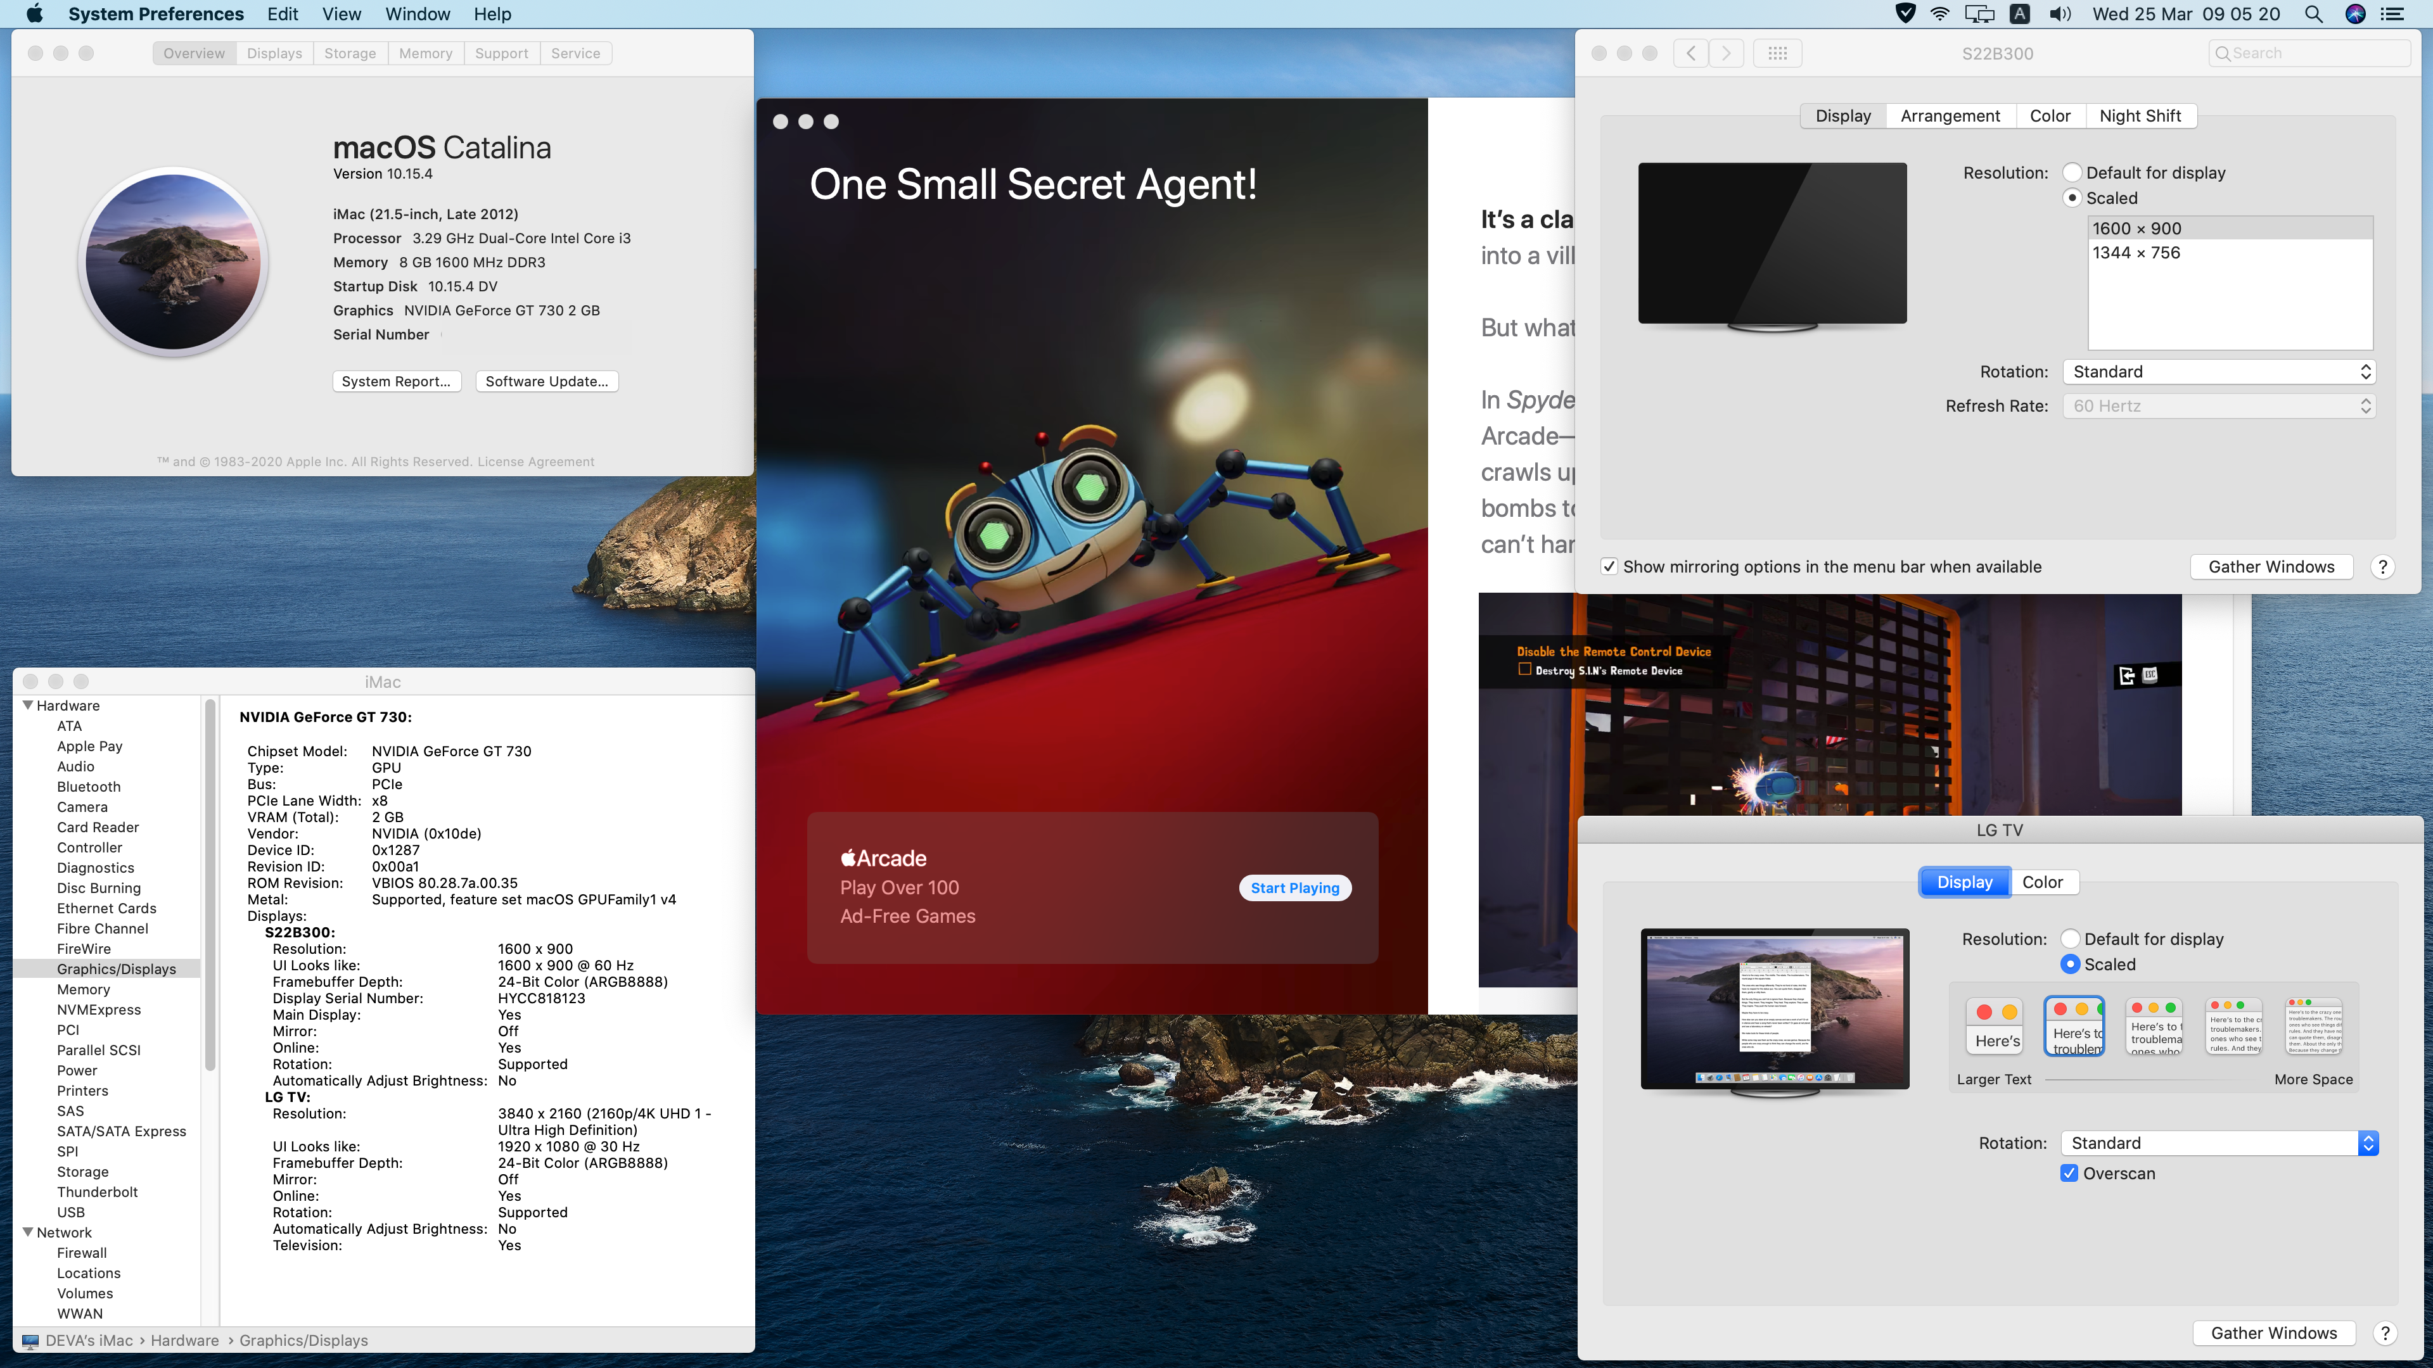
Task: Click the System Report button
Action: (396, 381)
